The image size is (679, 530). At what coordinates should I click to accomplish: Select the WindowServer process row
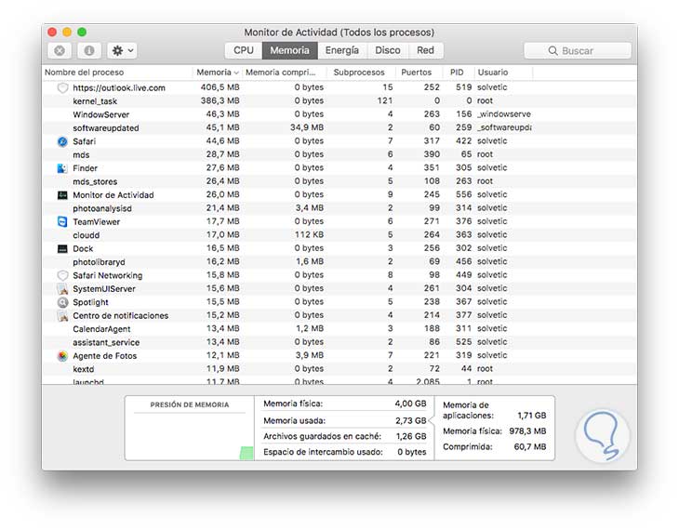(339, 114)
